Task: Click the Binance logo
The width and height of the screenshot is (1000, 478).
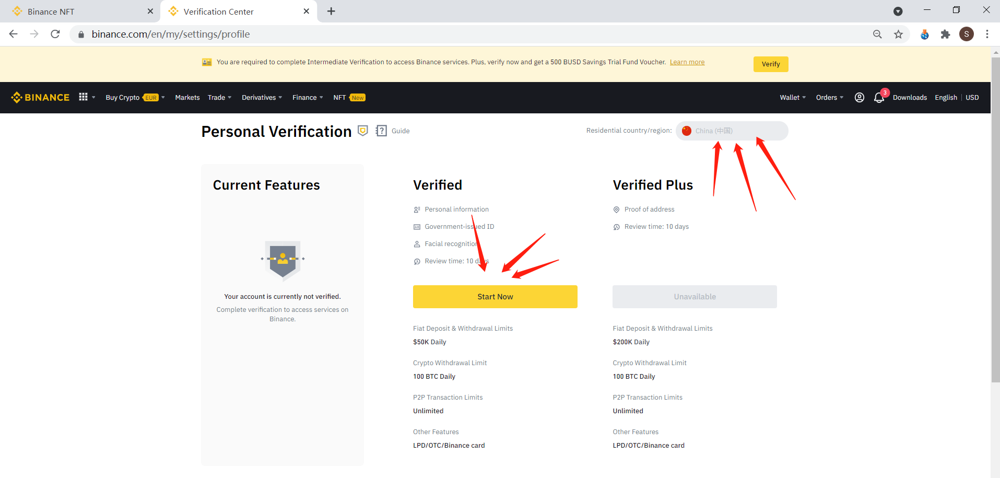Action: pos(40,97)
